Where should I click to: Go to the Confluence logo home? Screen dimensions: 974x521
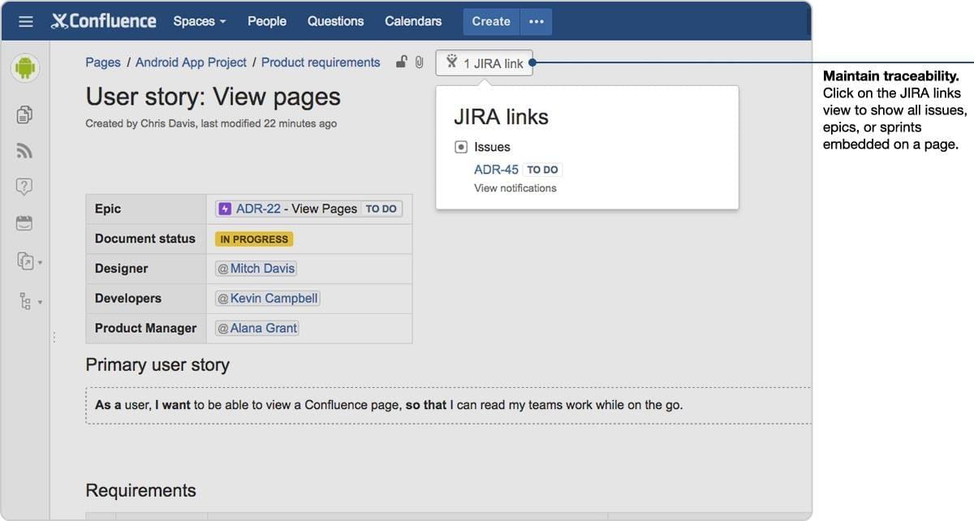(103, 21)
